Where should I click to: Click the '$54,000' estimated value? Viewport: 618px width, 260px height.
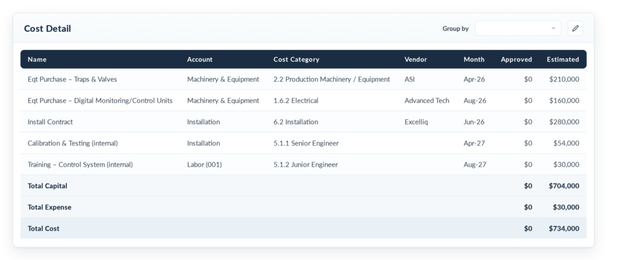566,143
